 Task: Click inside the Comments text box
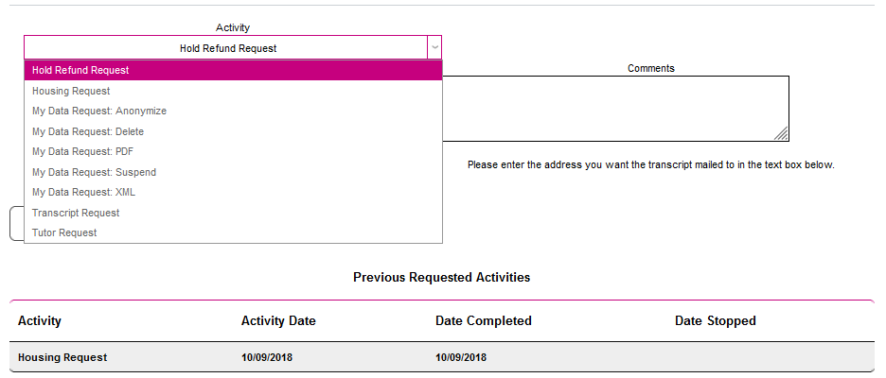coord(615,108)
